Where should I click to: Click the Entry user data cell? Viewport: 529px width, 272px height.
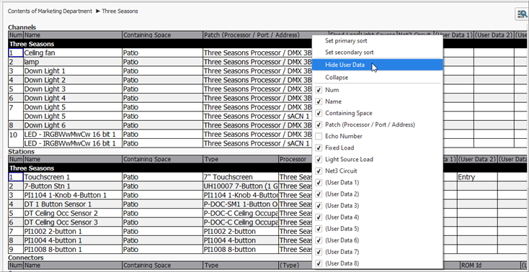[x=477, y=177]
